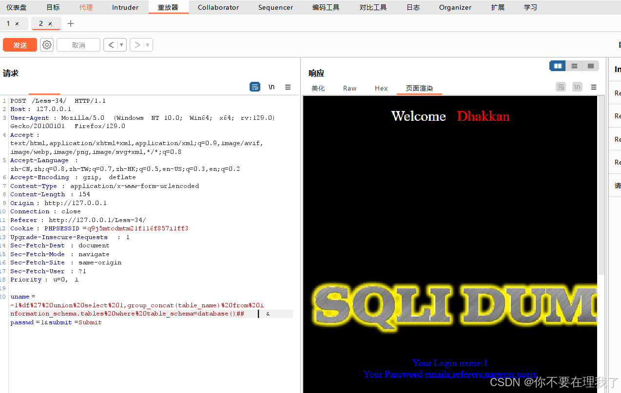The height and width of the screenshot is (393, 621).
Task: Close Repeater sub-tab 2
Action: 50,23
